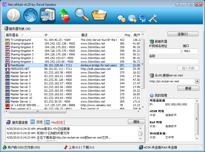Click the server list down scroll arrow
Screen dimensions: 205x152
pyautogui.click(x=143, y=107)
